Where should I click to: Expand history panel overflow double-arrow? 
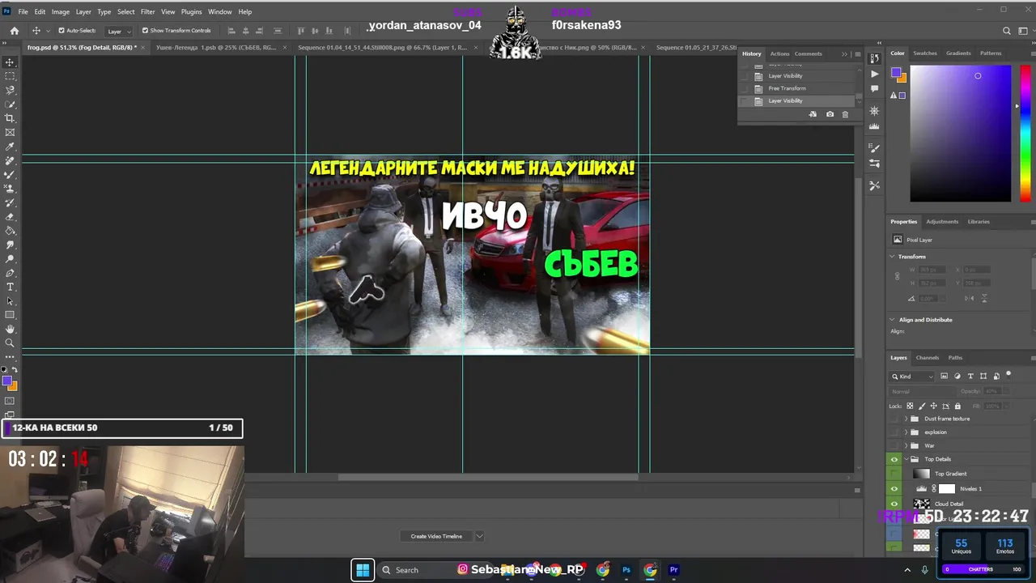point(844,54)
